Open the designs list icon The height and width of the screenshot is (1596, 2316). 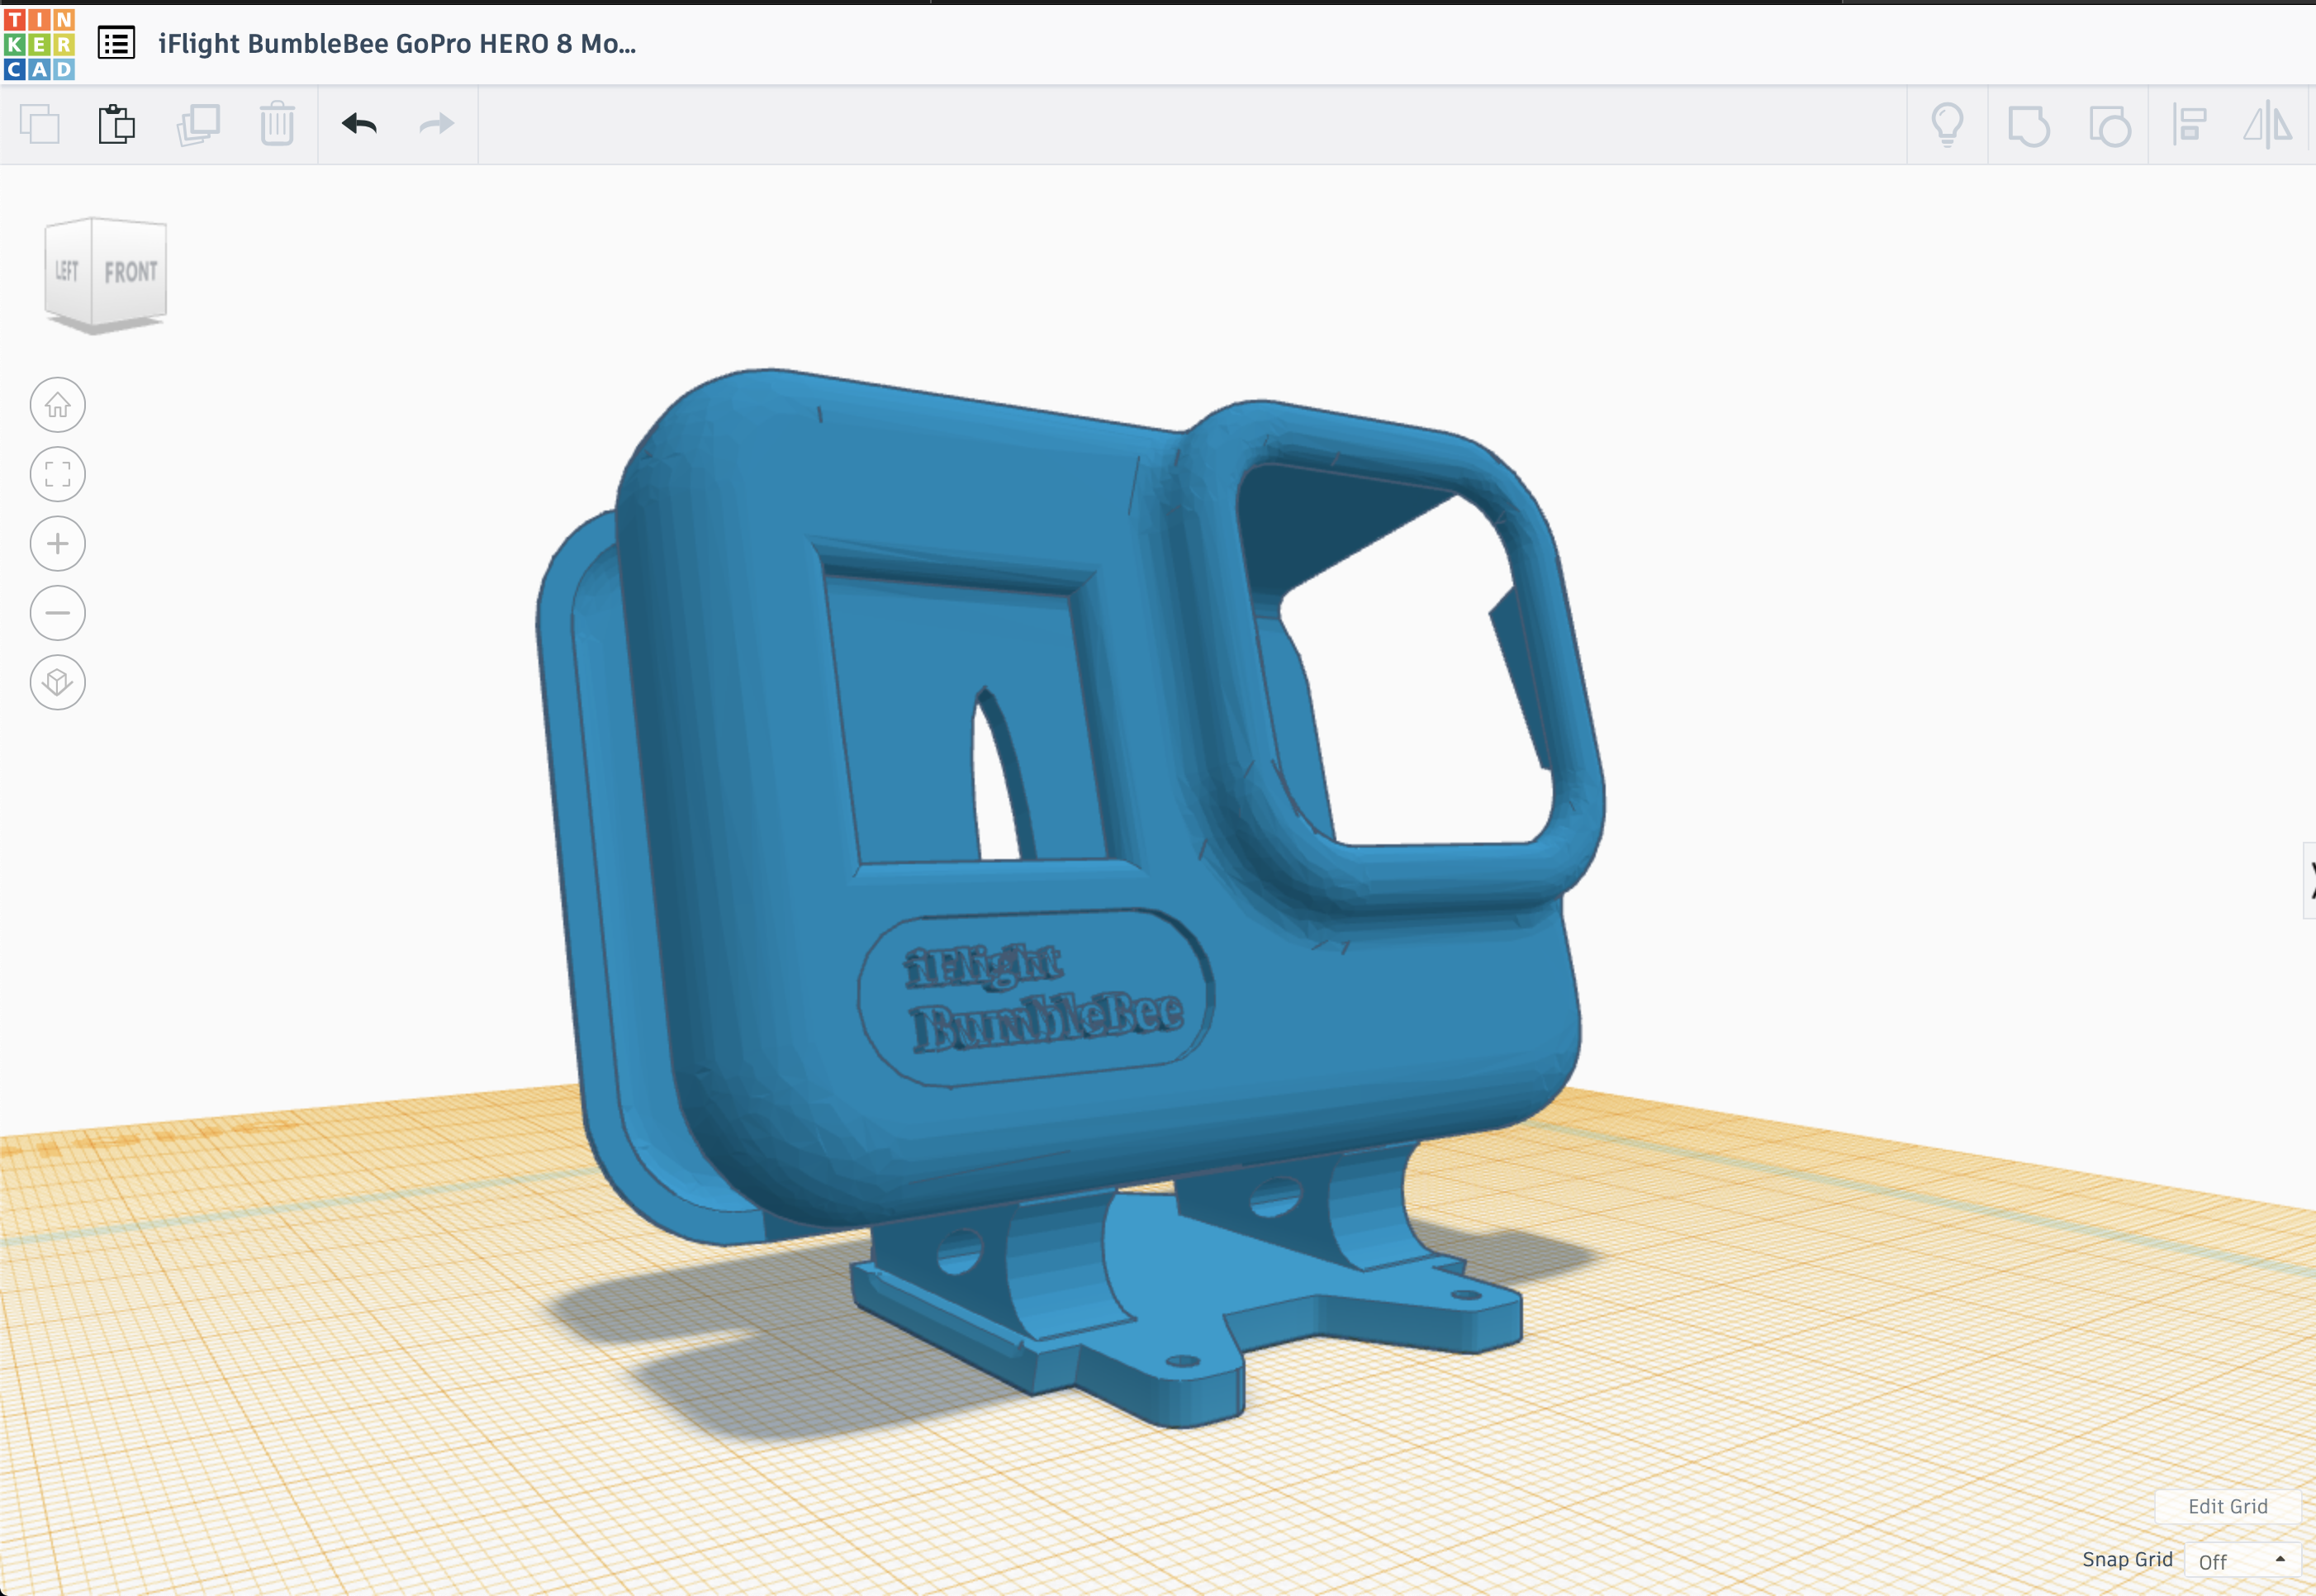(x=117, y=43)
